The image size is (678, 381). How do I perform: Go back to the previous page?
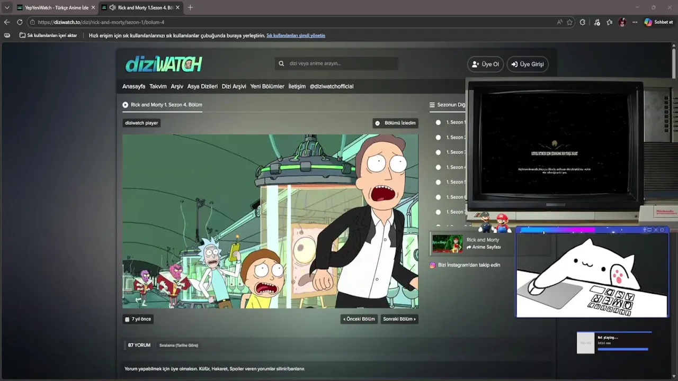point(7,22)
